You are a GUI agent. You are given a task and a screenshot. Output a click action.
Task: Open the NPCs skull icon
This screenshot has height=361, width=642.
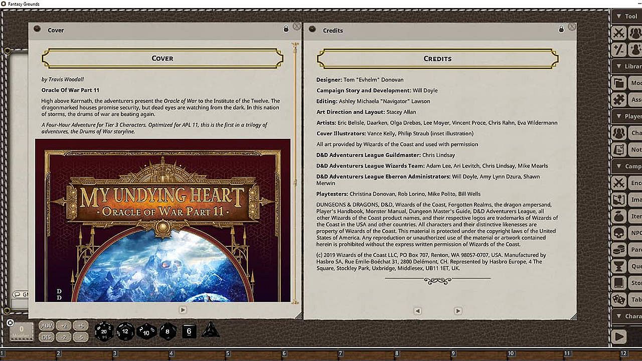[619, 233]
